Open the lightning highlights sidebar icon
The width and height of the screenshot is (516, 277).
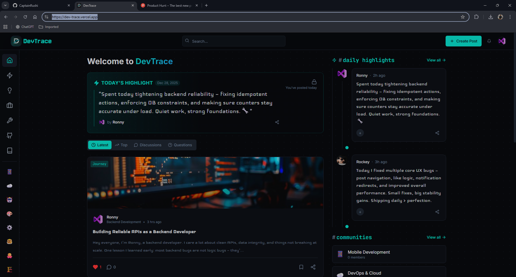(9, 75)
